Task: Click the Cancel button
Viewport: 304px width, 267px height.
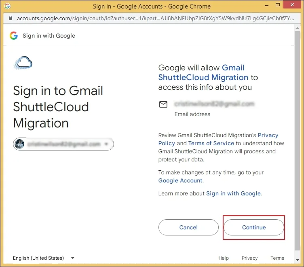Action: [188, 227]
